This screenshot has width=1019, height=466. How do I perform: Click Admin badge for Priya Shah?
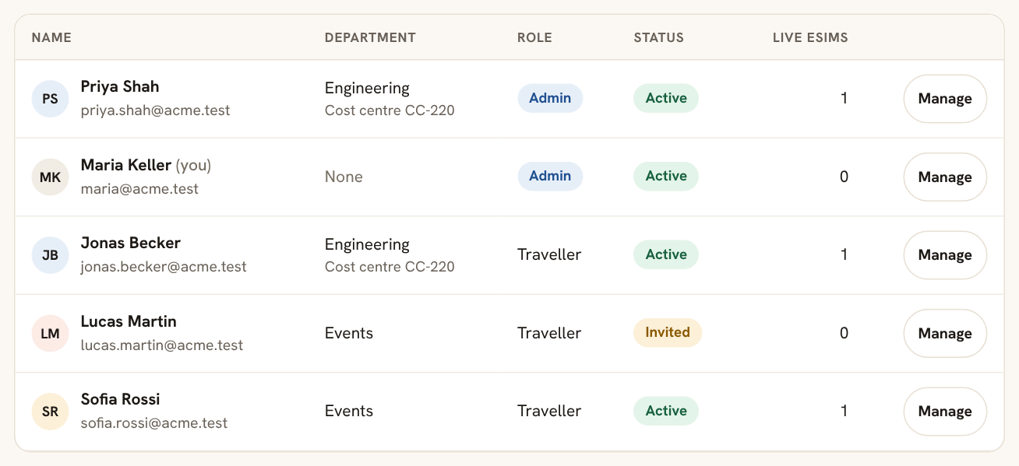coord(550,98)
